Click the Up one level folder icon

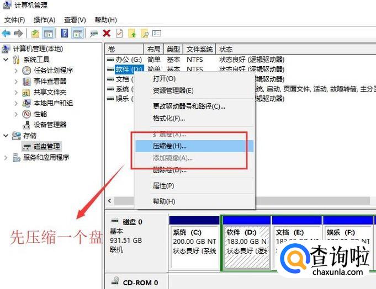coord(35,33)
